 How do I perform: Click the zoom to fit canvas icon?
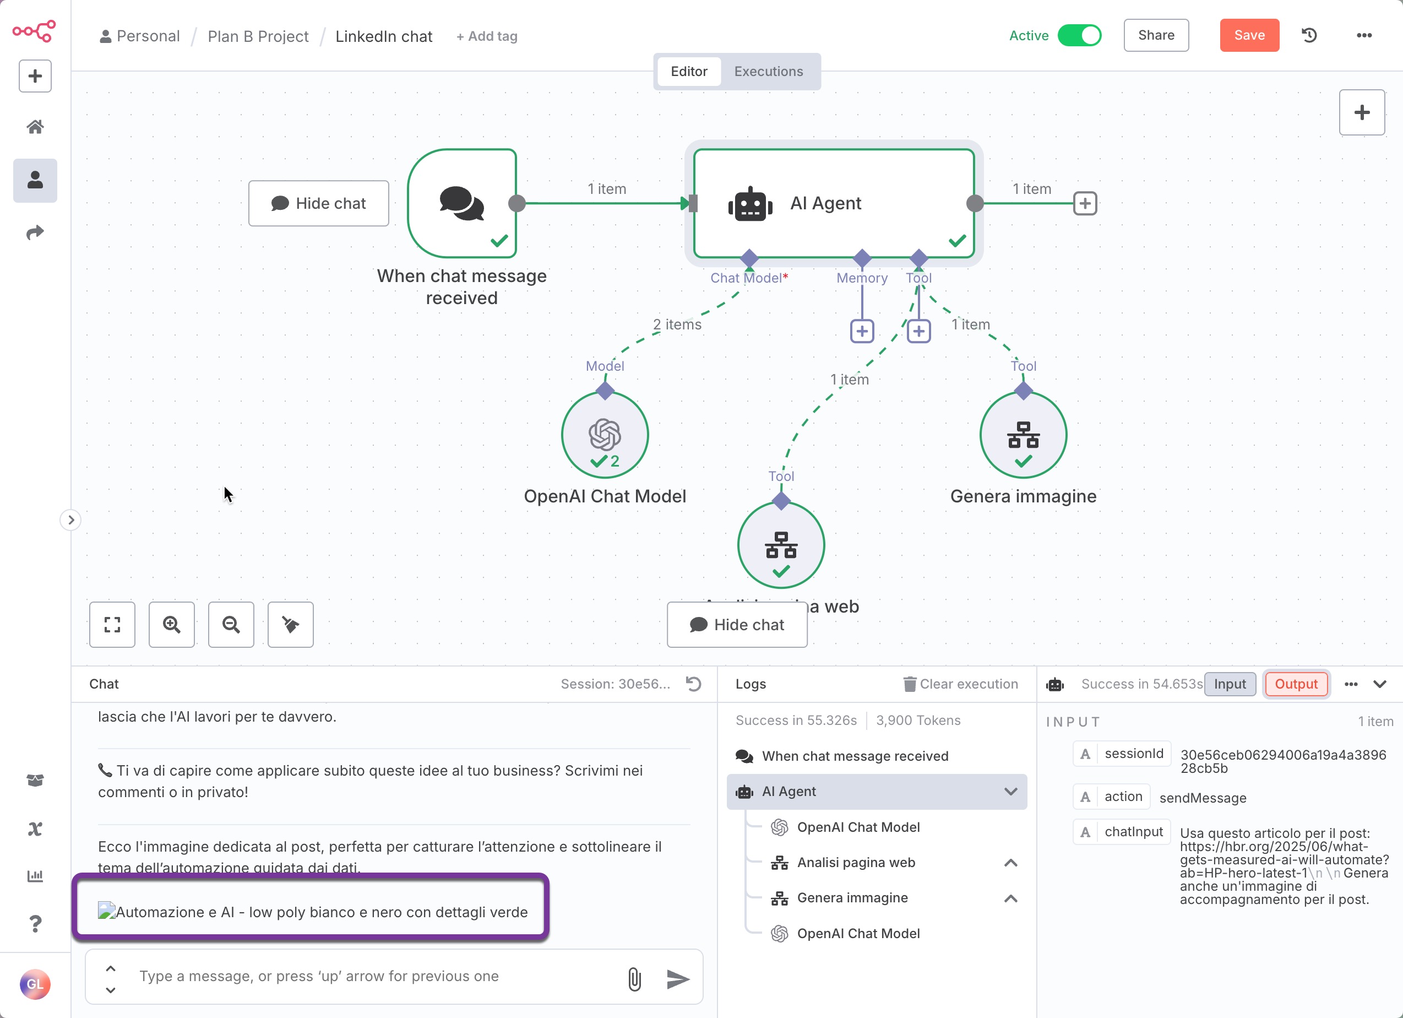tap(112, 625)
